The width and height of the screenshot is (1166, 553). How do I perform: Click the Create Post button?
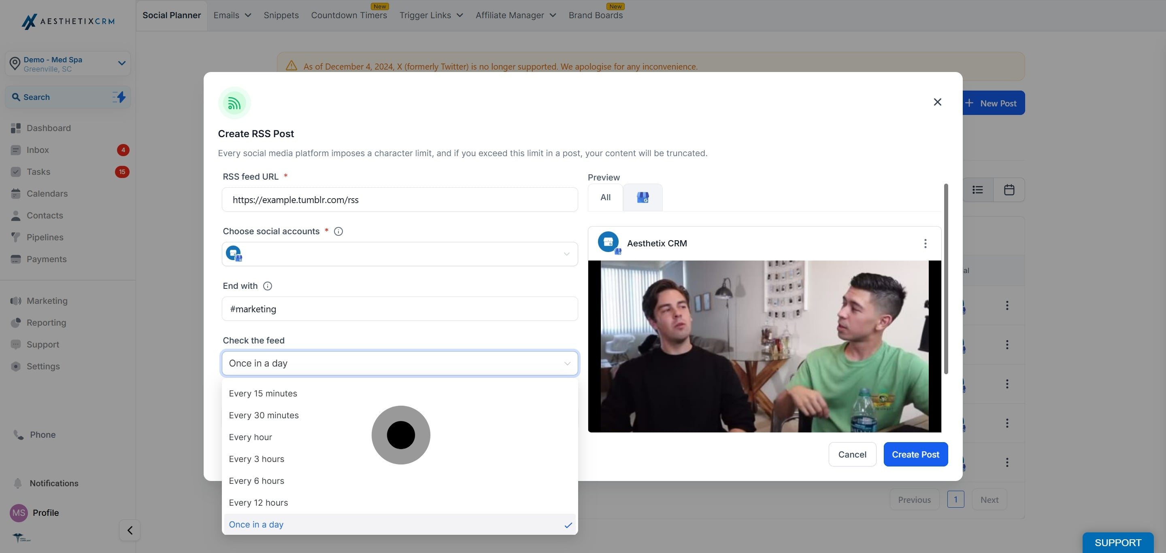pyautogui.click(x=915, y=454)
